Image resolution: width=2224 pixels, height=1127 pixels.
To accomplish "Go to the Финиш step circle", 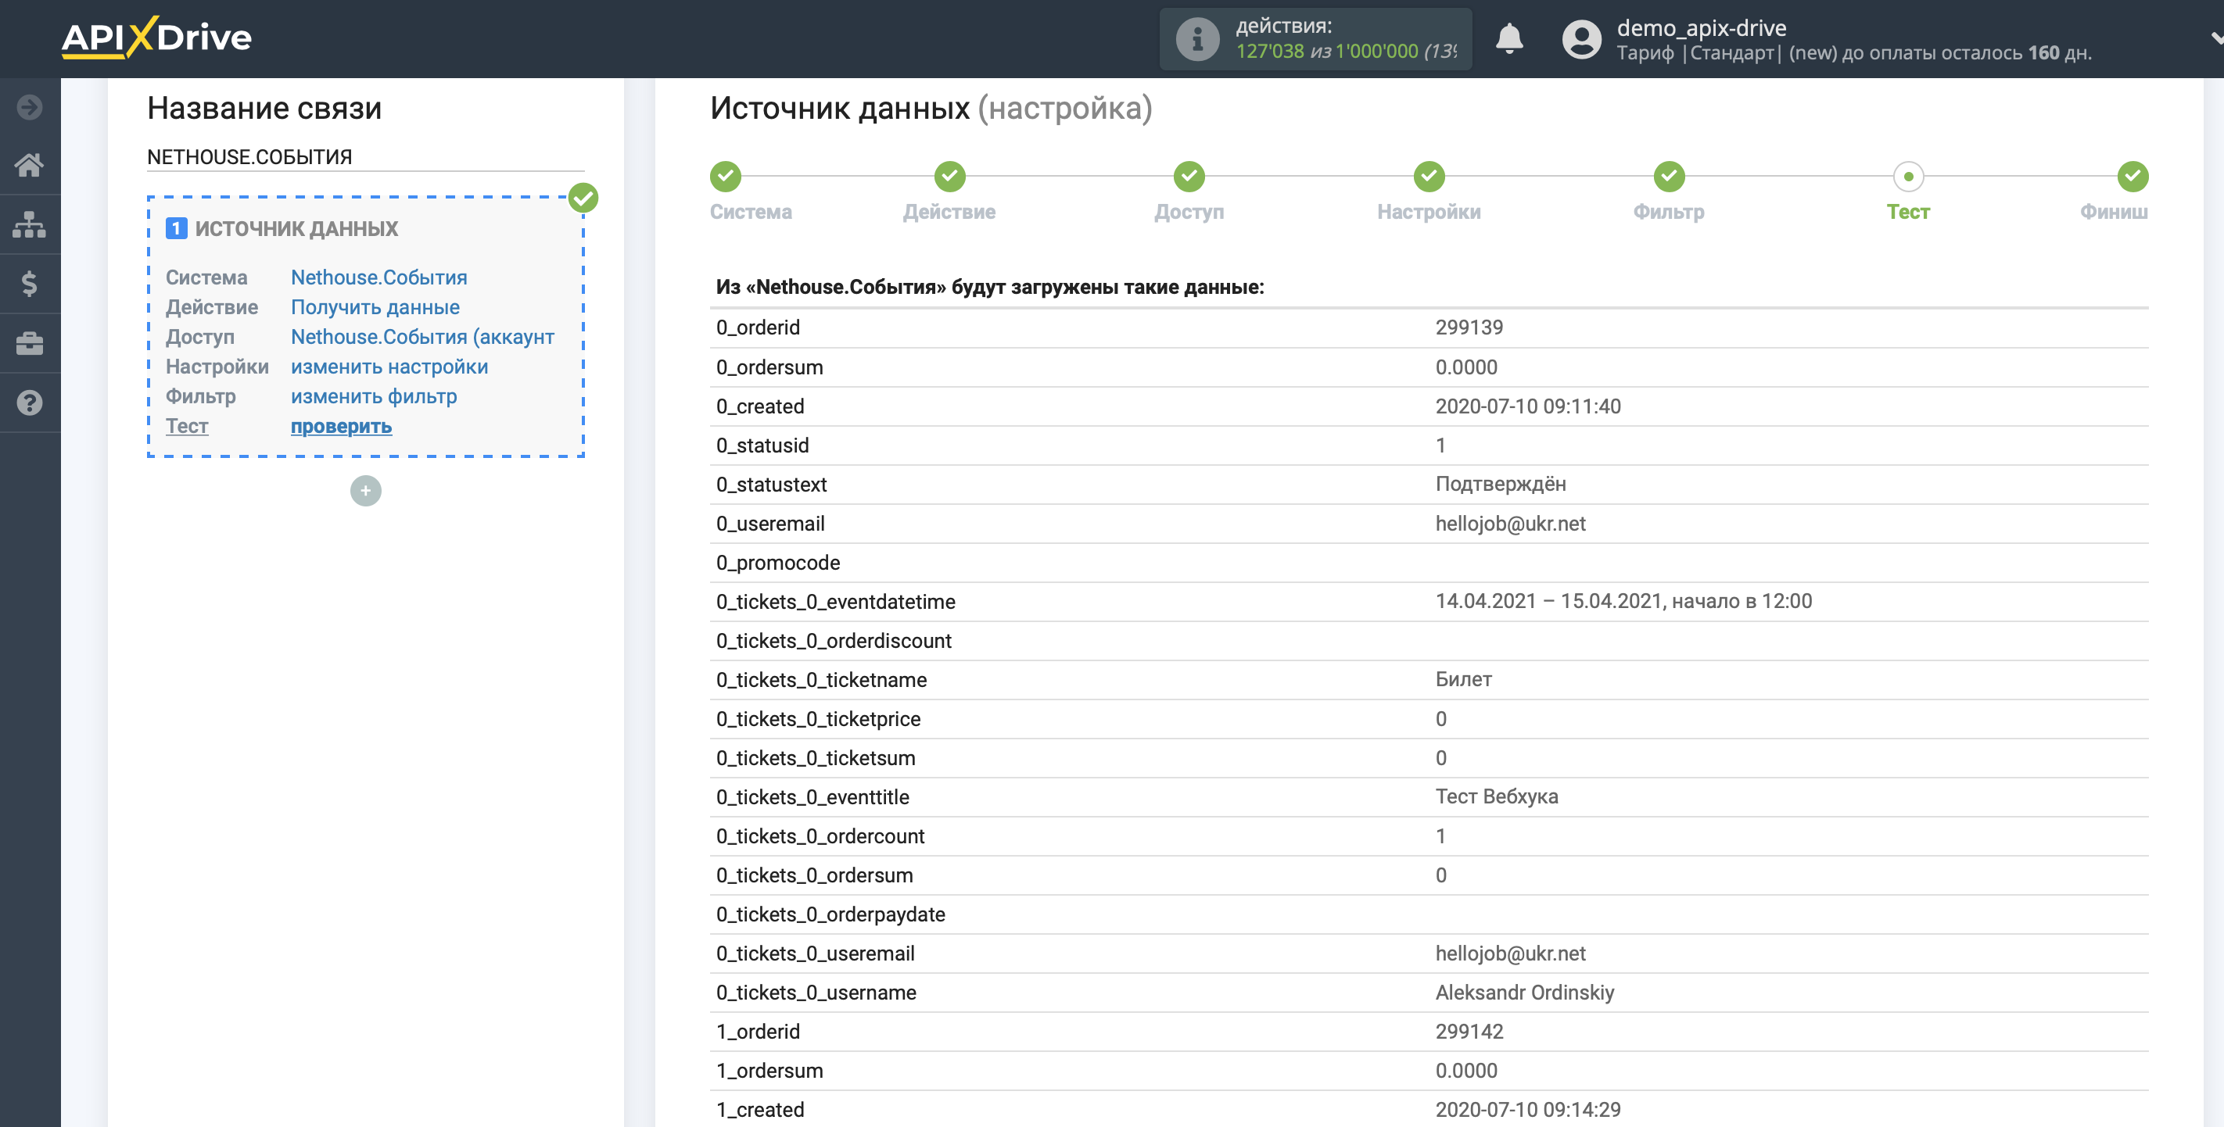I will [x=2133, y=176].
